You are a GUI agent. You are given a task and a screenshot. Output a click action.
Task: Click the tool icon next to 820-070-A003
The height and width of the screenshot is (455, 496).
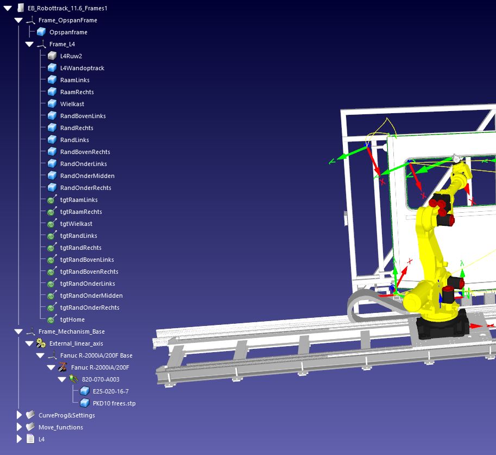point(74,379)
